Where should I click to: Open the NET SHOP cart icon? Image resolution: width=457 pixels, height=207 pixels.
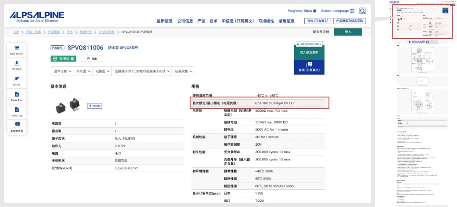[16, 48]
